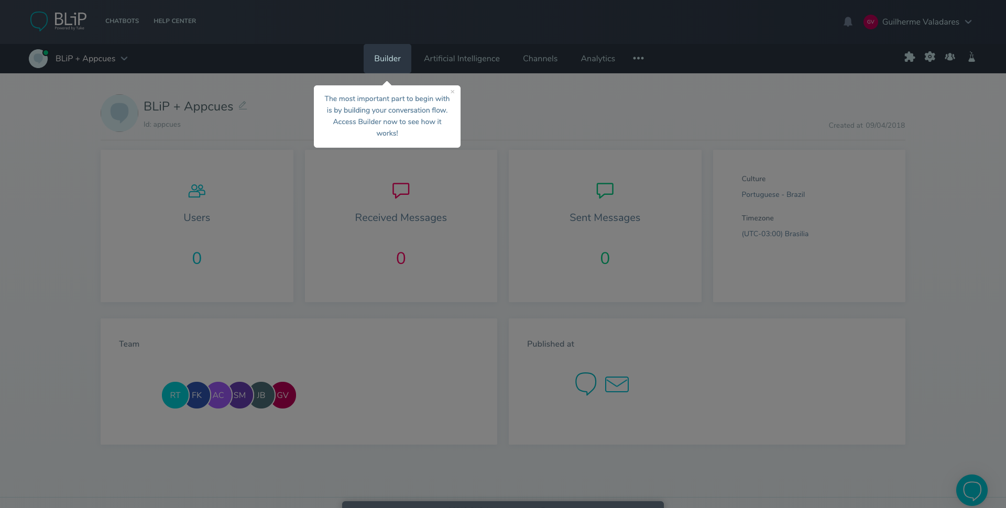Edit the bot name with pencil icon

pyautogui.click(x=243, y=105)
